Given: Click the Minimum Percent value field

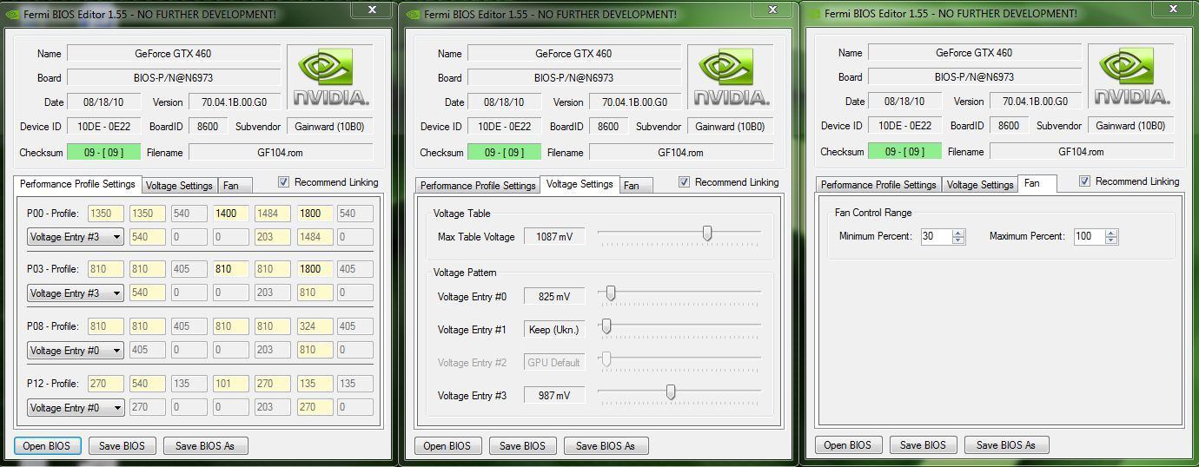Looking at the screenshot, I should point(936,236).
